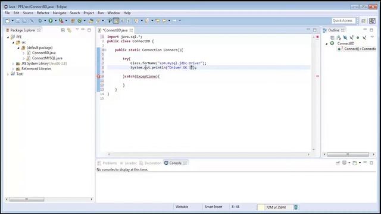381x214 pixels.
Task: Select the Java perspective button
Action: 372,21
